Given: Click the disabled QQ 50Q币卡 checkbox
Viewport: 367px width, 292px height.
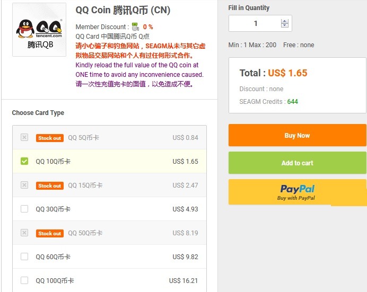Looking at the screenshot, I should pos(24,233).
